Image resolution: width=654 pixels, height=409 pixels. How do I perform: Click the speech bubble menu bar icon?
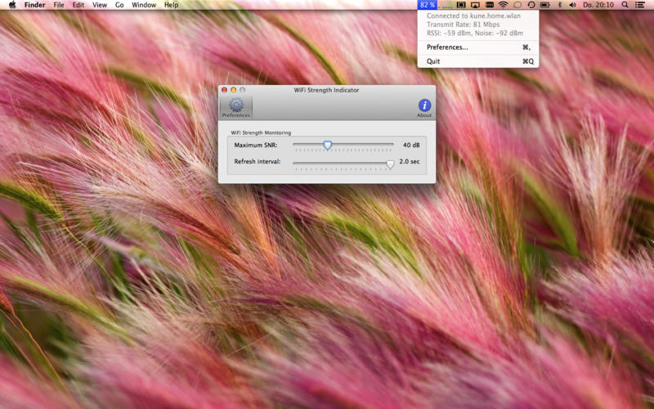coord(517,5)
